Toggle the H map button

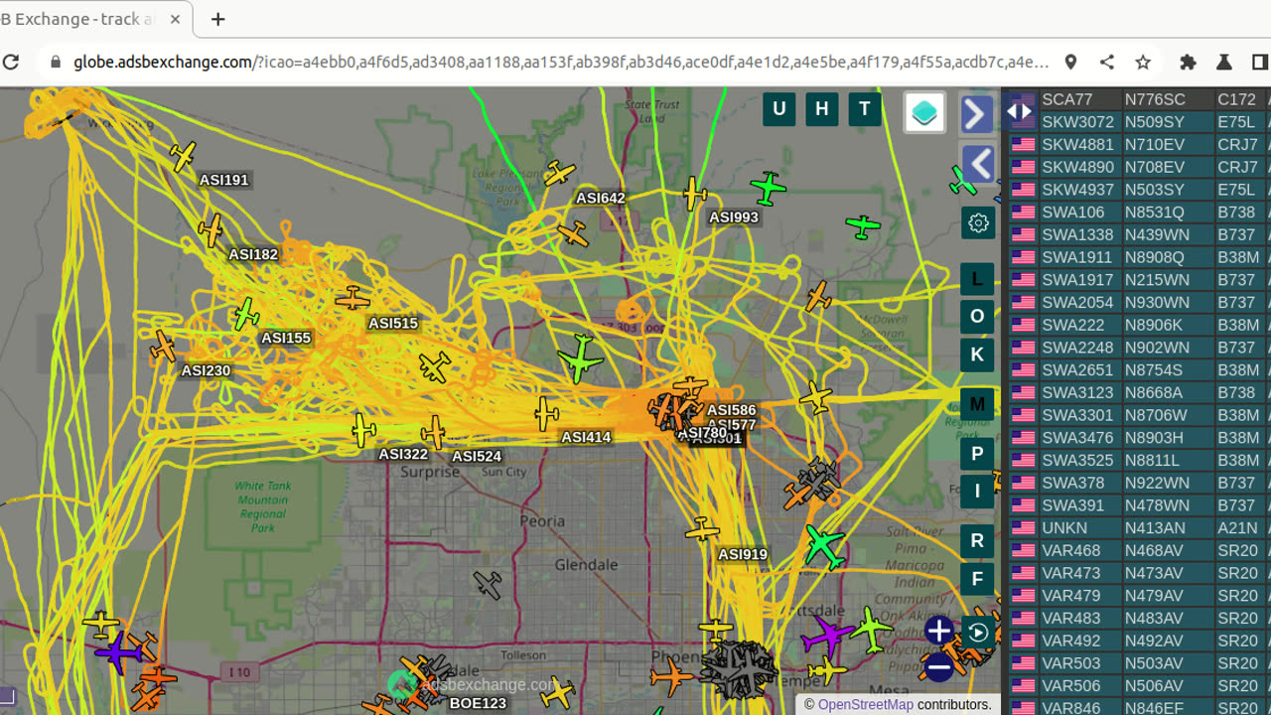(821, 109)
